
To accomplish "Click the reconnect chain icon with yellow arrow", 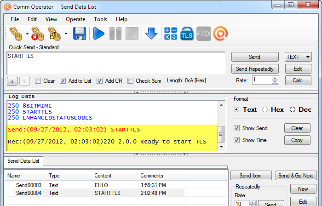I will [x=54, y=34].
